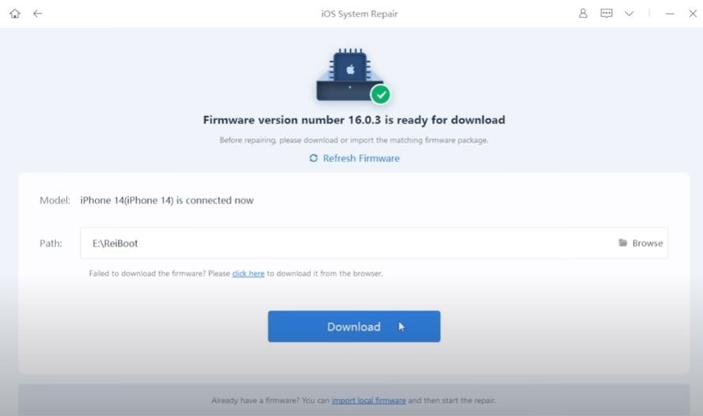703x416 pixels.
Task: Click the Firmware version 16.0.3 heading
Action: point(354,120)
